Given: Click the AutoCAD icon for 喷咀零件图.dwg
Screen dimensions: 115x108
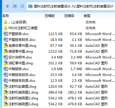Looking at the screenshot, I should [x=6, y=51].
